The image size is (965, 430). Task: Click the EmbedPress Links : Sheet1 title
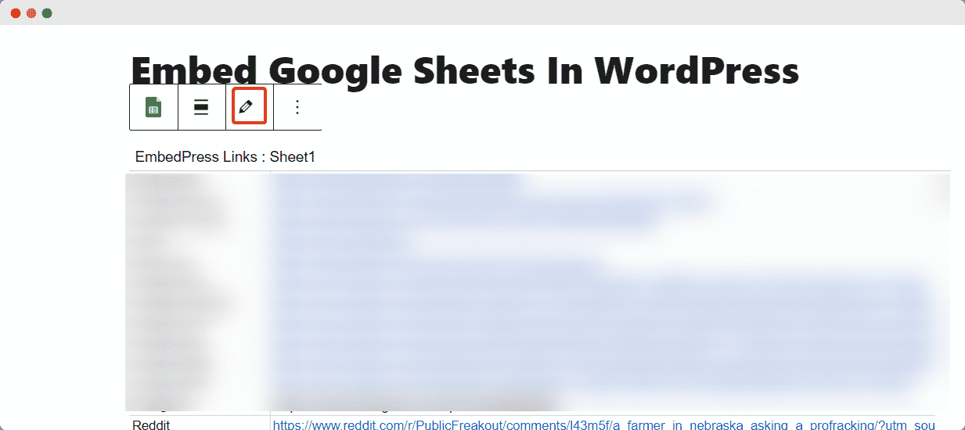coord(225,157)
